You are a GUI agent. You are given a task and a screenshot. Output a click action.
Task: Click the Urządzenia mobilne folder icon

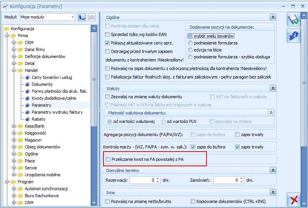tap(20, 175)
